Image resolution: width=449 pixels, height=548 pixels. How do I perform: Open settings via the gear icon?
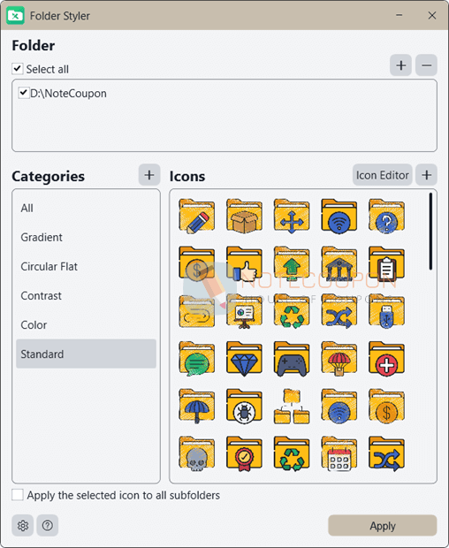point(23,525)
